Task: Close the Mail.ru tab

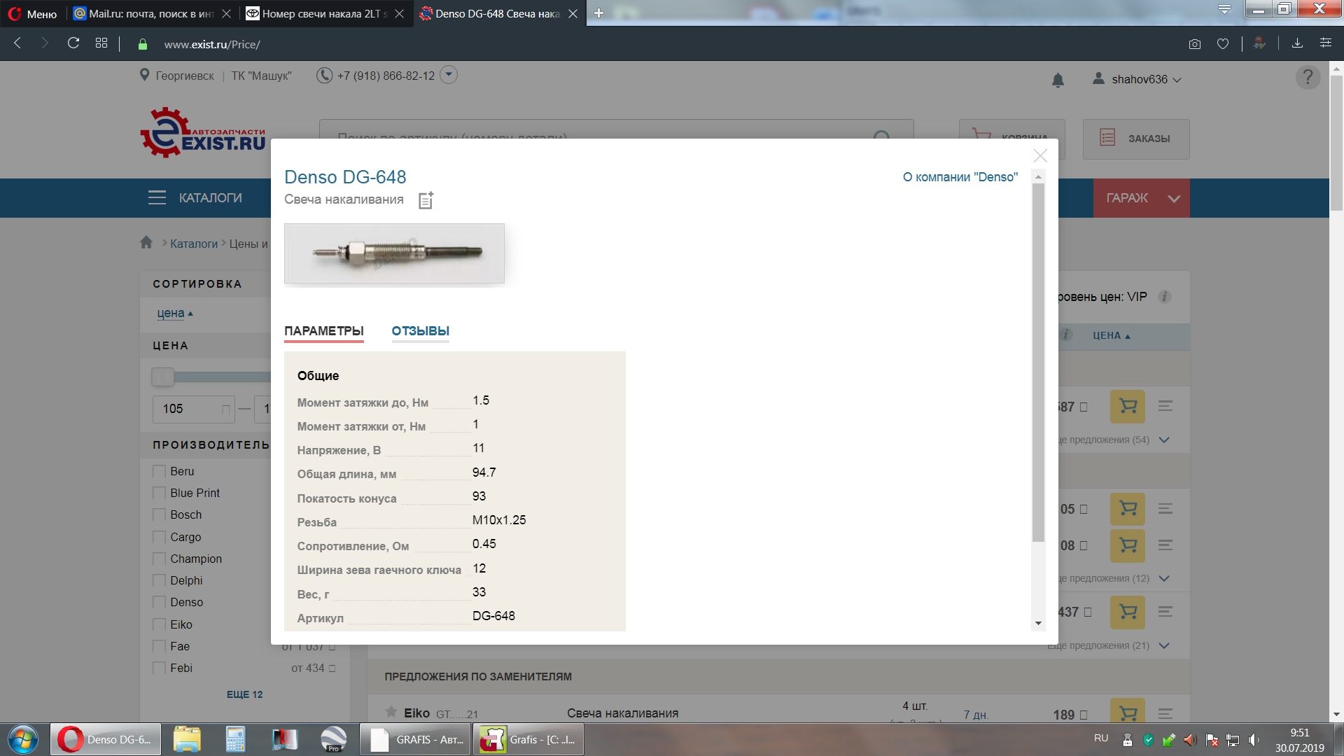Action: (226, 14)
